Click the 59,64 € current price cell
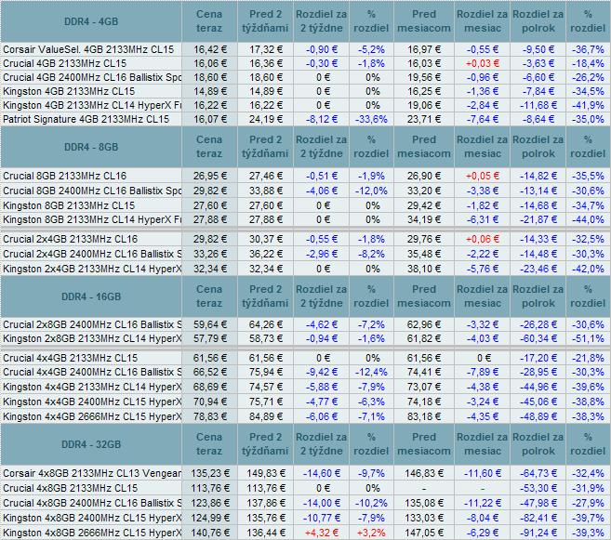Viewport: 611px width, 540px height. (x=209, y=324)
